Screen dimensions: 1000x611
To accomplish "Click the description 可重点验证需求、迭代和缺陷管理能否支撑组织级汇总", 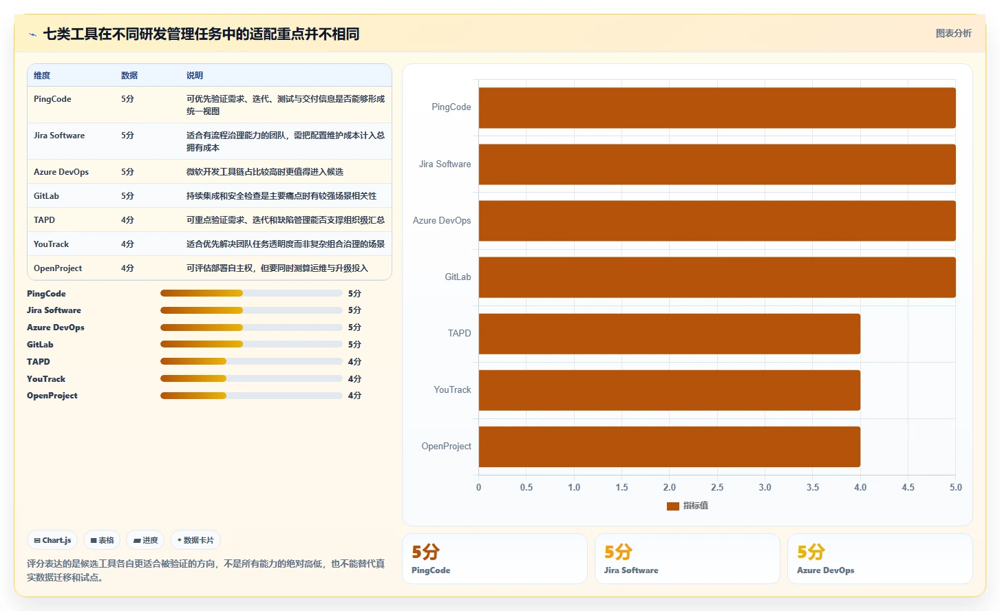I will [x=286, y=220].
